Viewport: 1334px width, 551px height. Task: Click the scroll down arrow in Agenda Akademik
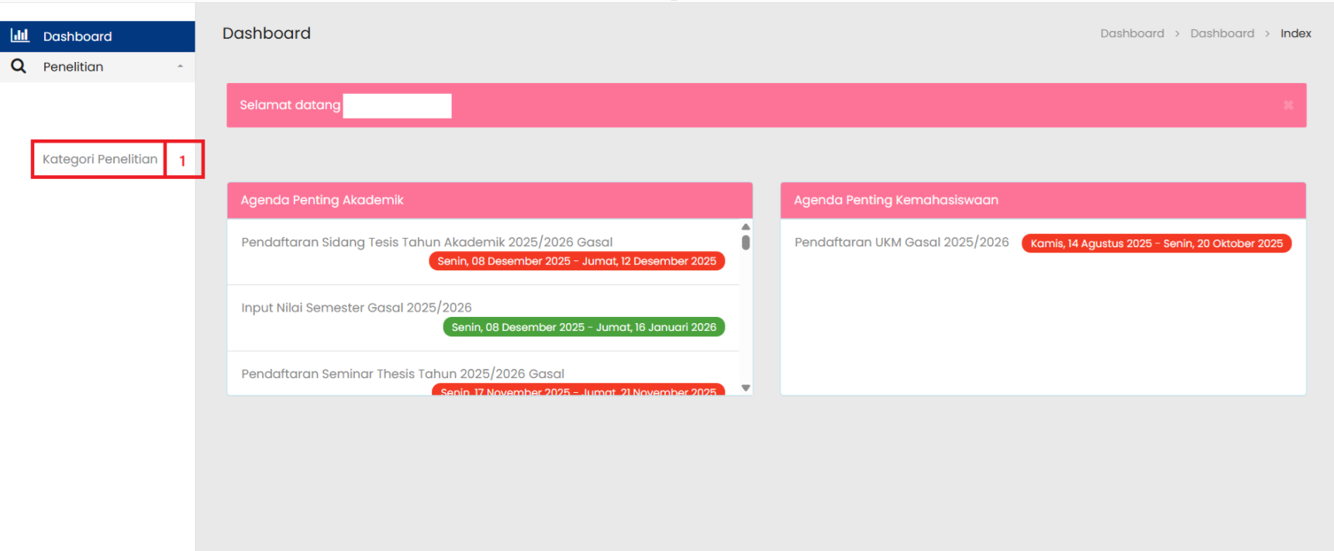tap(746, 387)
